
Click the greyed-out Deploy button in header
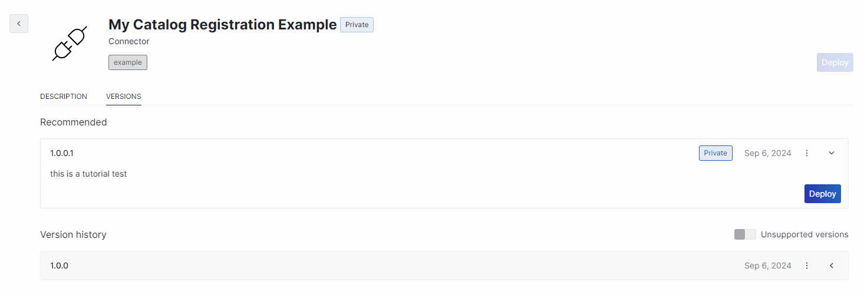[835, 62]
